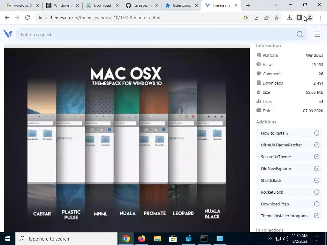Click the browser forward arrow
This screenshot has height=245, width=327.
(17, 18)
